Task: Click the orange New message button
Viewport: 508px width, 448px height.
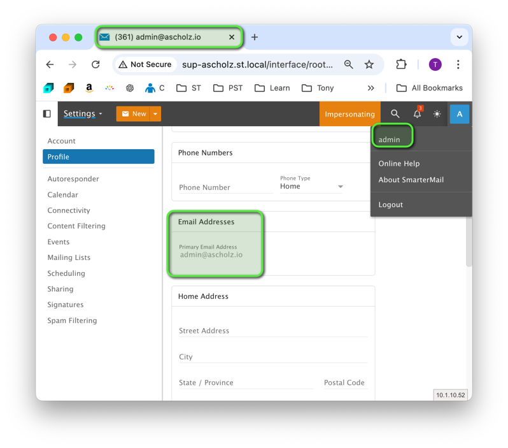Action: (x=133, y=114)
